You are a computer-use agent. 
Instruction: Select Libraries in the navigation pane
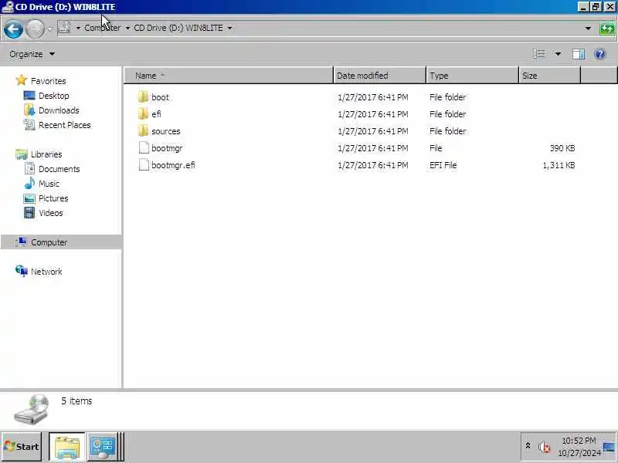point(46,154)
